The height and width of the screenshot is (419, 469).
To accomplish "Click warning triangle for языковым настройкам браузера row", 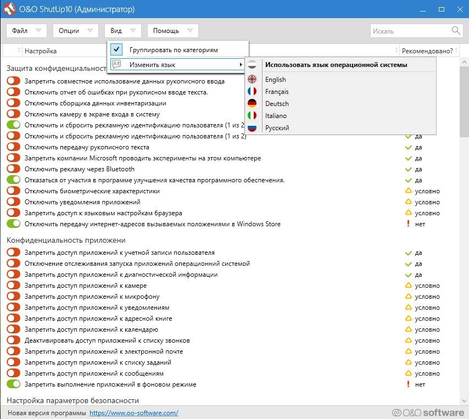I will [408, 213].
